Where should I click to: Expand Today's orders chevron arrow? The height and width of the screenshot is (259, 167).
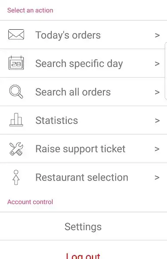coord(157,35)
